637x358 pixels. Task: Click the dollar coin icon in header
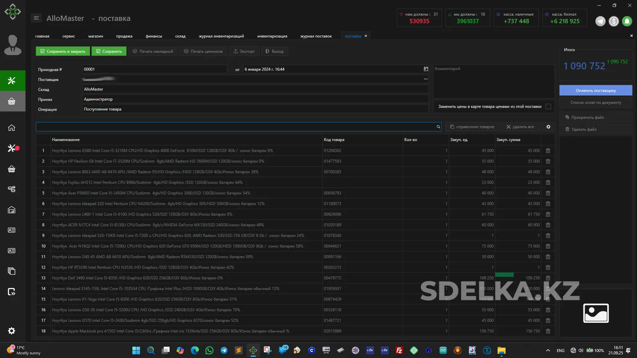click(613, 21)
